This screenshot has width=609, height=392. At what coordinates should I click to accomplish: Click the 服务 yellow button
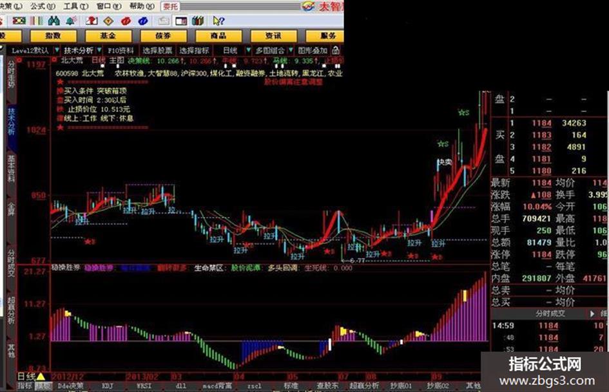tap(326, 35)
